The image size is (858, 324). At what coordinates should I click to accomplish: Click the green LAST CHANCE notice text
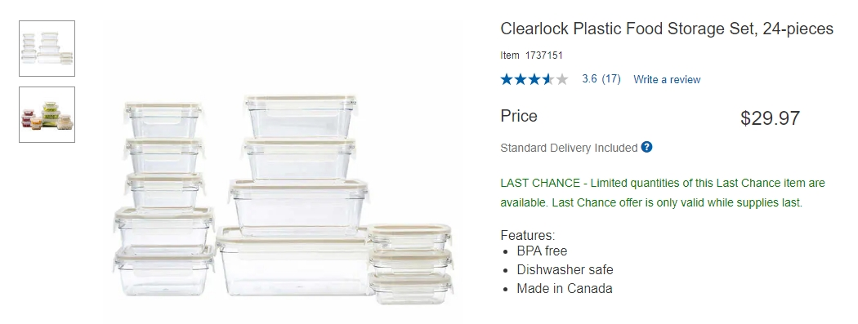(663, 193)
